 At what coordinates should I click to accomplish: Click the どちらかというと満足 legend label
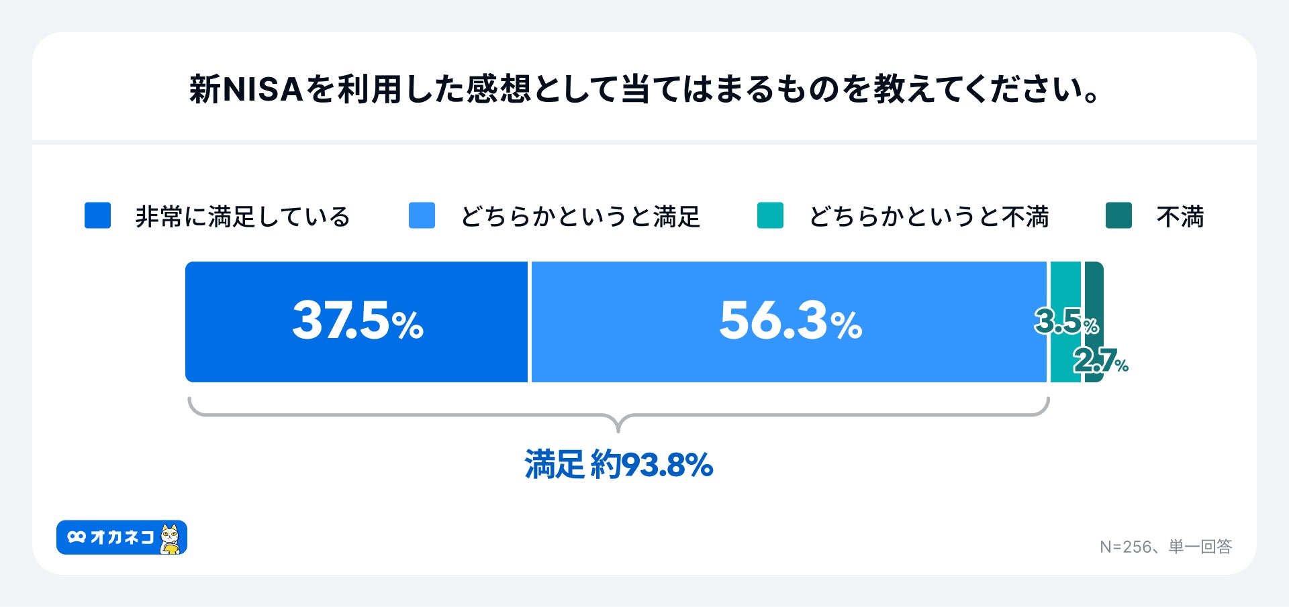(x=580, y=217)
